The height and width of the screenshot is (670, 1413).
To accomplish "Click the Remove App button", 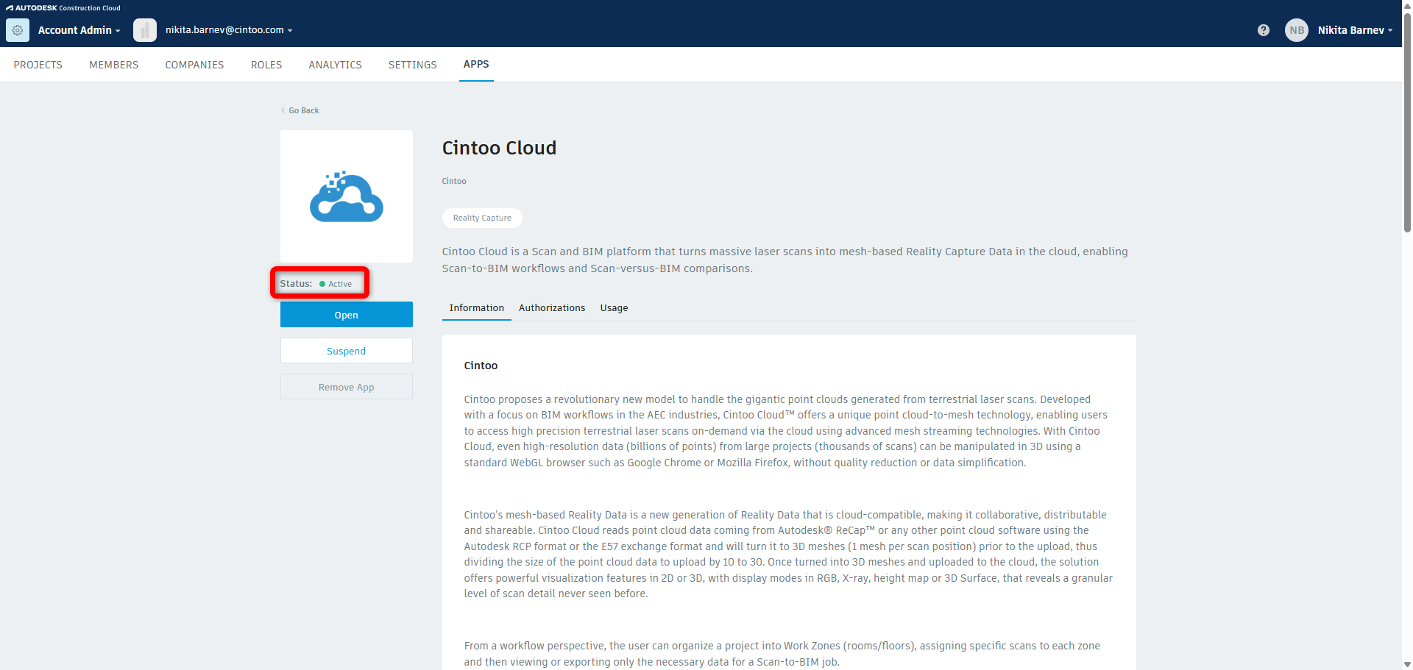I will [x=347, y=387].
